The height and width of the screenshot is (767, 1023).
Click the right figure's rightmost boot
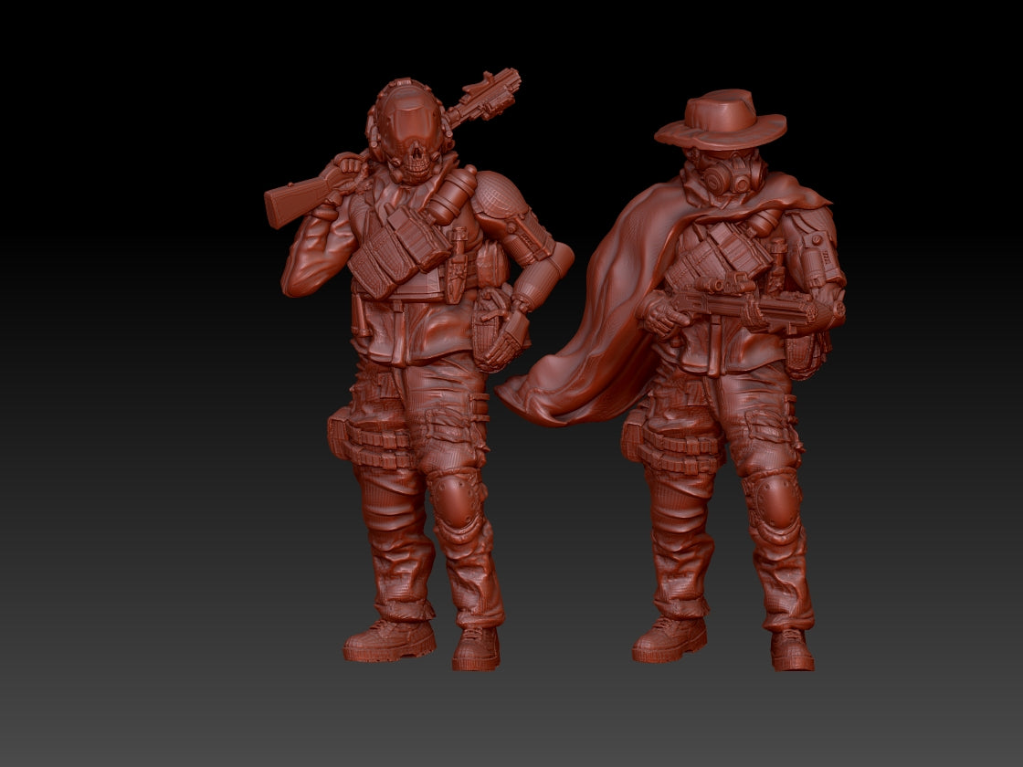791,650
